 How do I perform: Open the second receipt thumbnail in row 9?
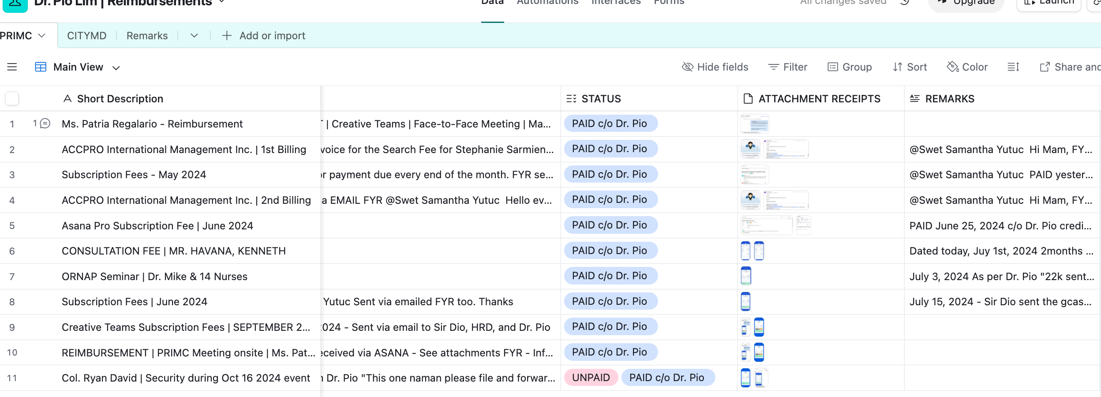point(759,327)
